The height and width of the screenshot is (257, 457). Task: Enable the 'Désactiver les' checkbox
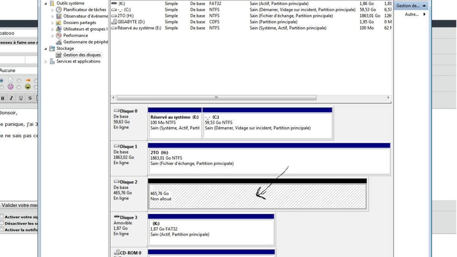(2, 223)
